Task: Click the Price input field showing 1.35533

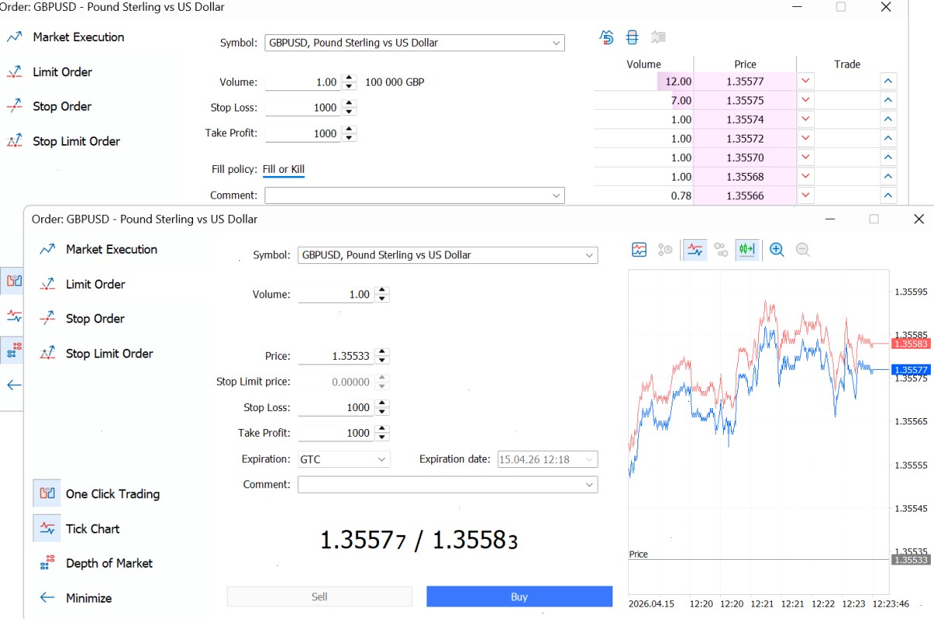Action: pos(335,356)
